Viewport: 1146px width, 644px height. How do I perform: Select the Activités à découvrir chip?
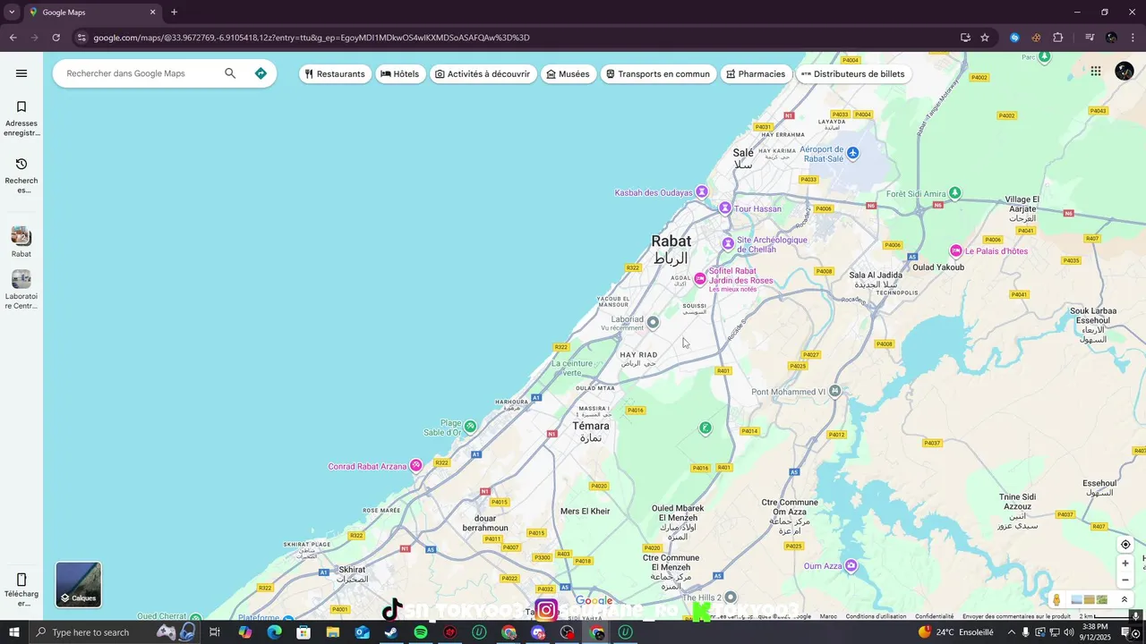[483, 74]
